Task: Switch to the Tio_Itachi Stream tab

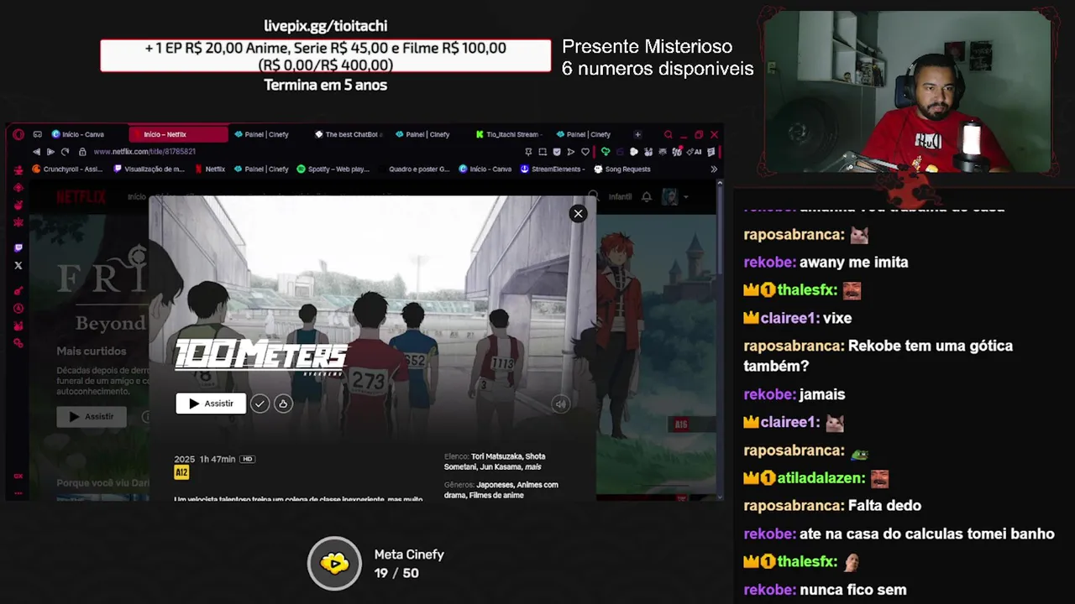Action: 508,134
